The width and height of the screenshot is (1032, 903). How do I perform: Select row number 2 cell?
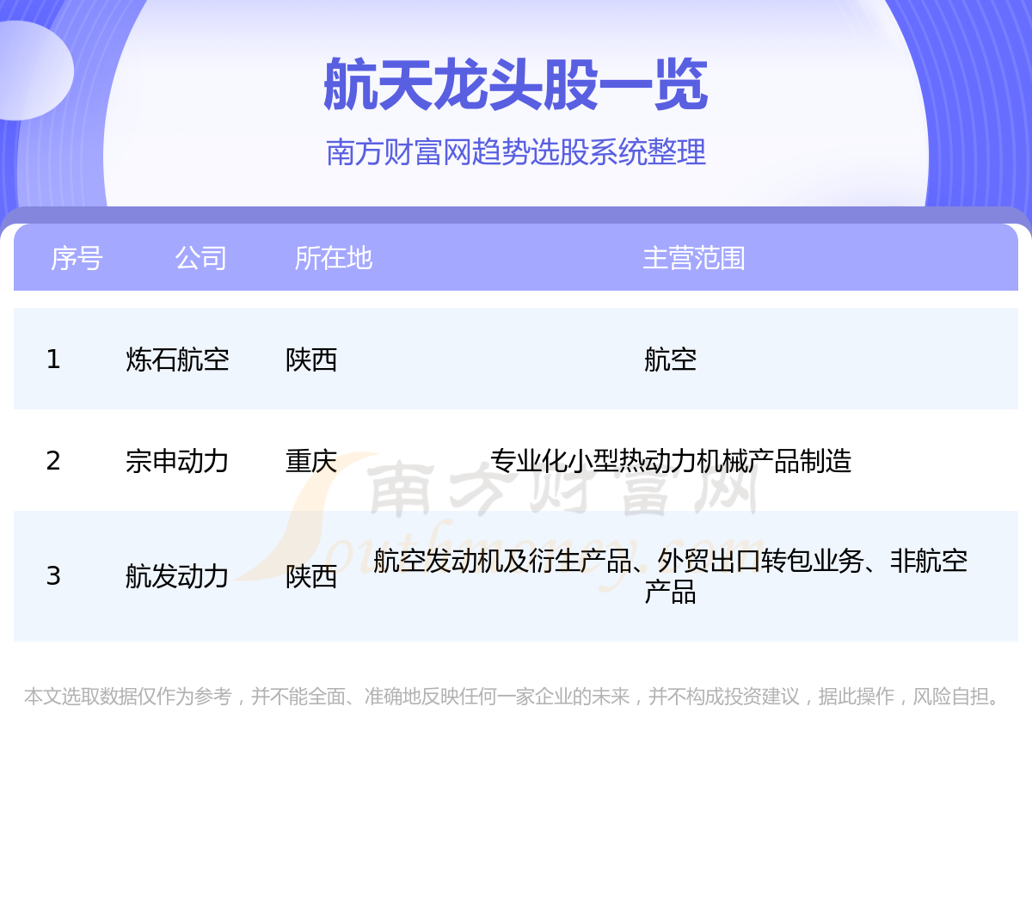[53, 460]
